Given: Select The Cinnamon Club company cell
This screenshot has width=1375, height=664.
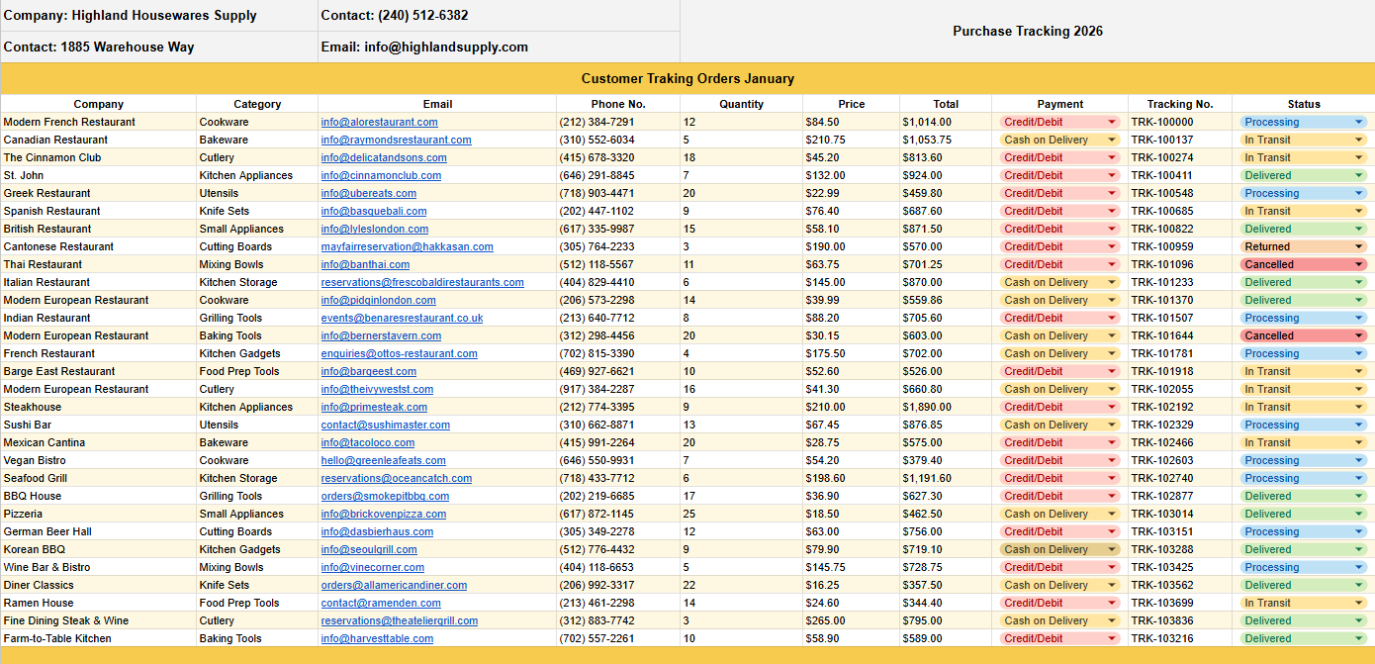Looking at the screenshot, I should [x=99, y=157].
